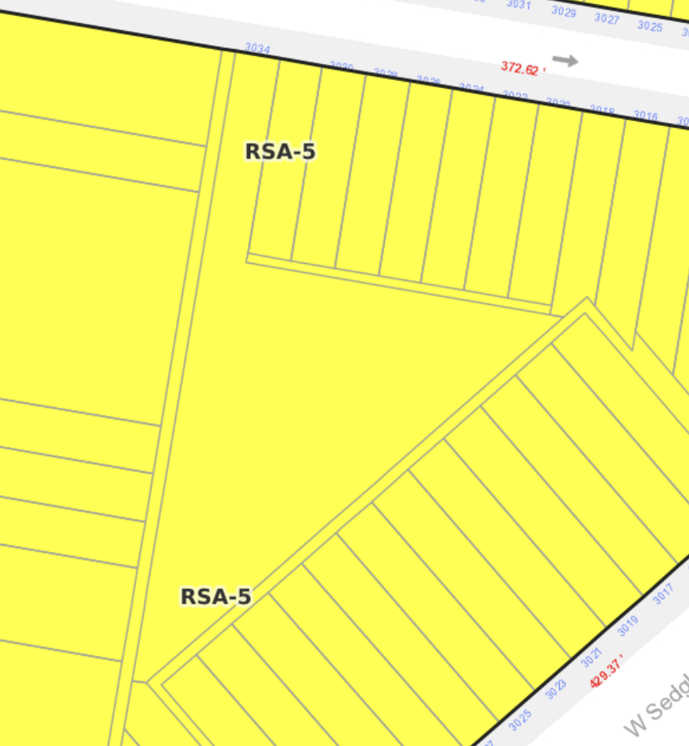Select address label 3017 near Sedgley
This screenshot has width=689, height=746.
click(663, 593)
